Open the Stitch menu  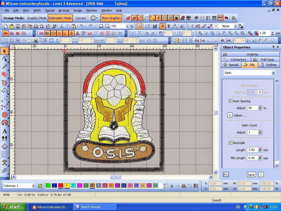pos(37,10)
